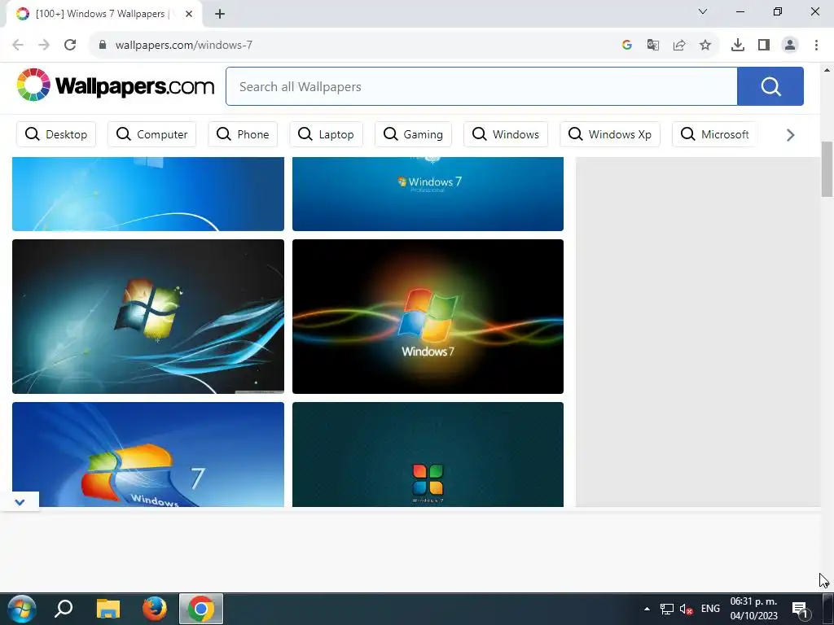834x625 pixels.
Task: Open the notification center icon
Action: click(800, 609)
